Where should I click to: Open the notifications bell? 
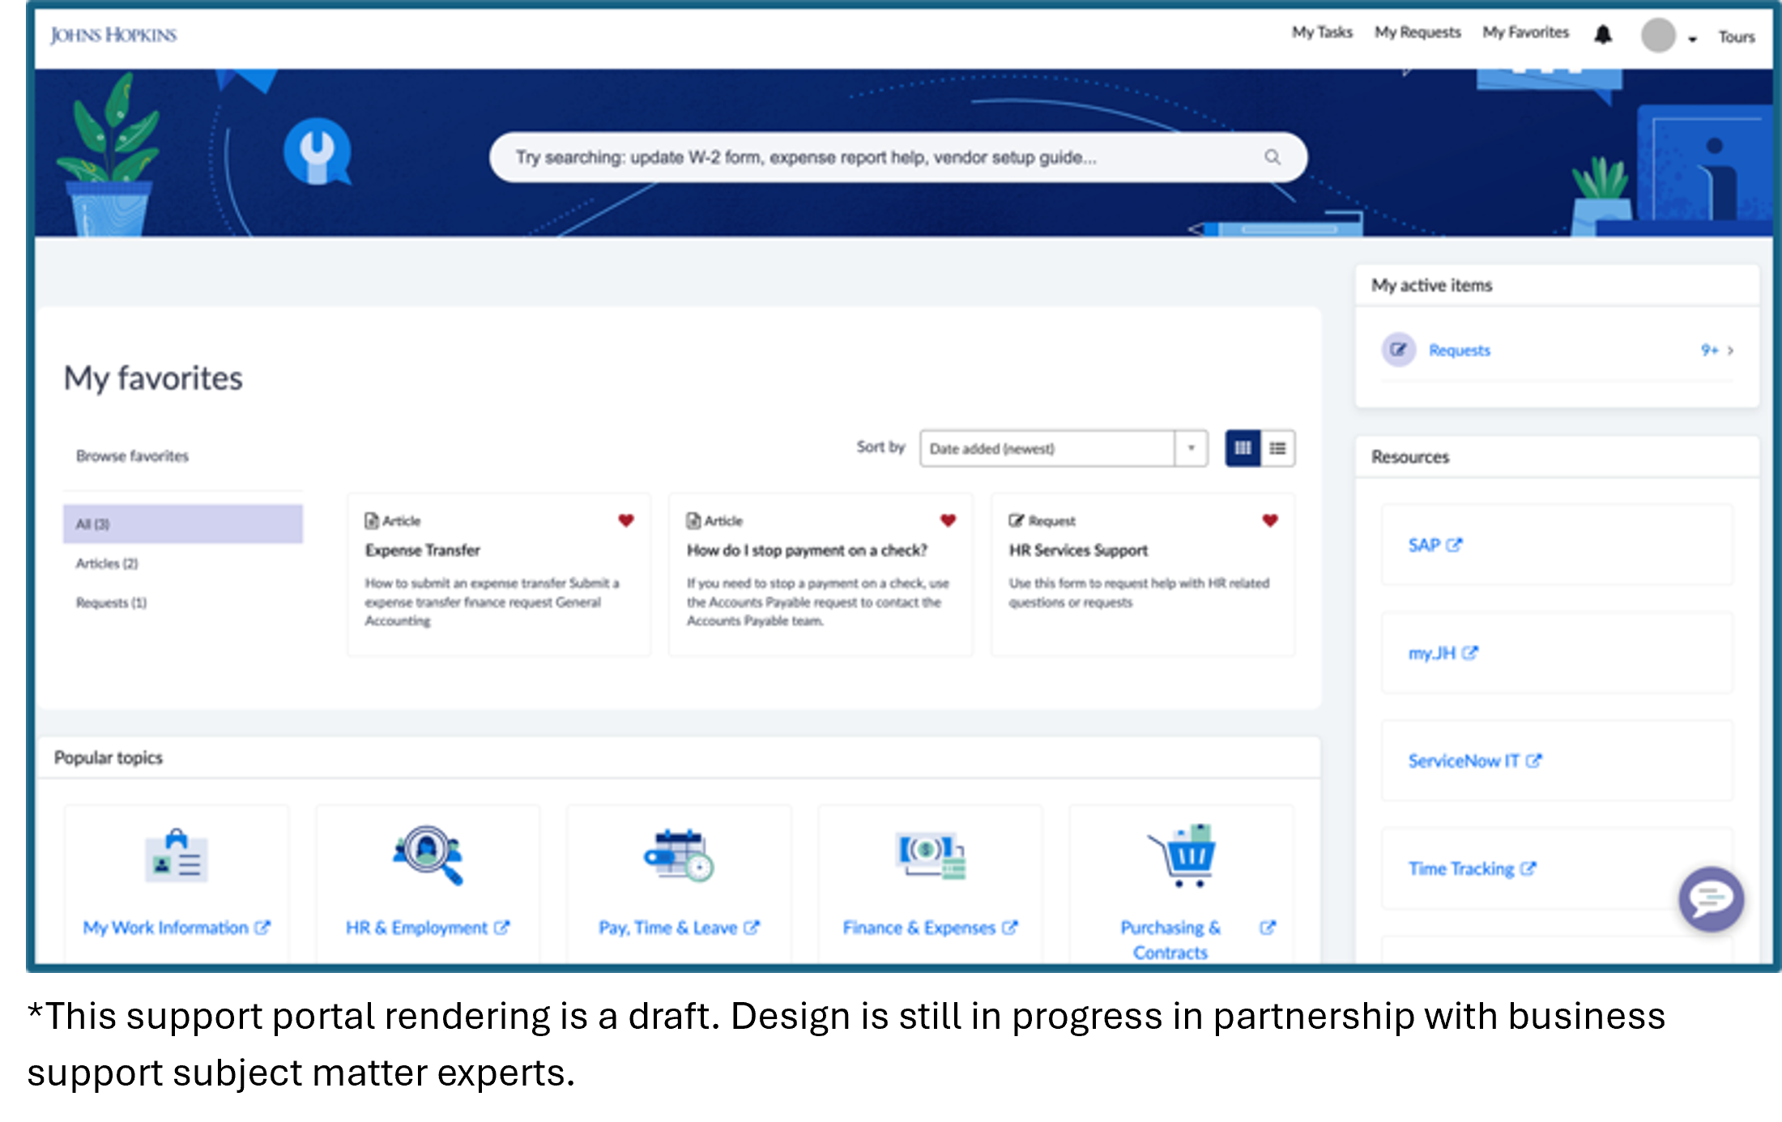point(1603,34)
